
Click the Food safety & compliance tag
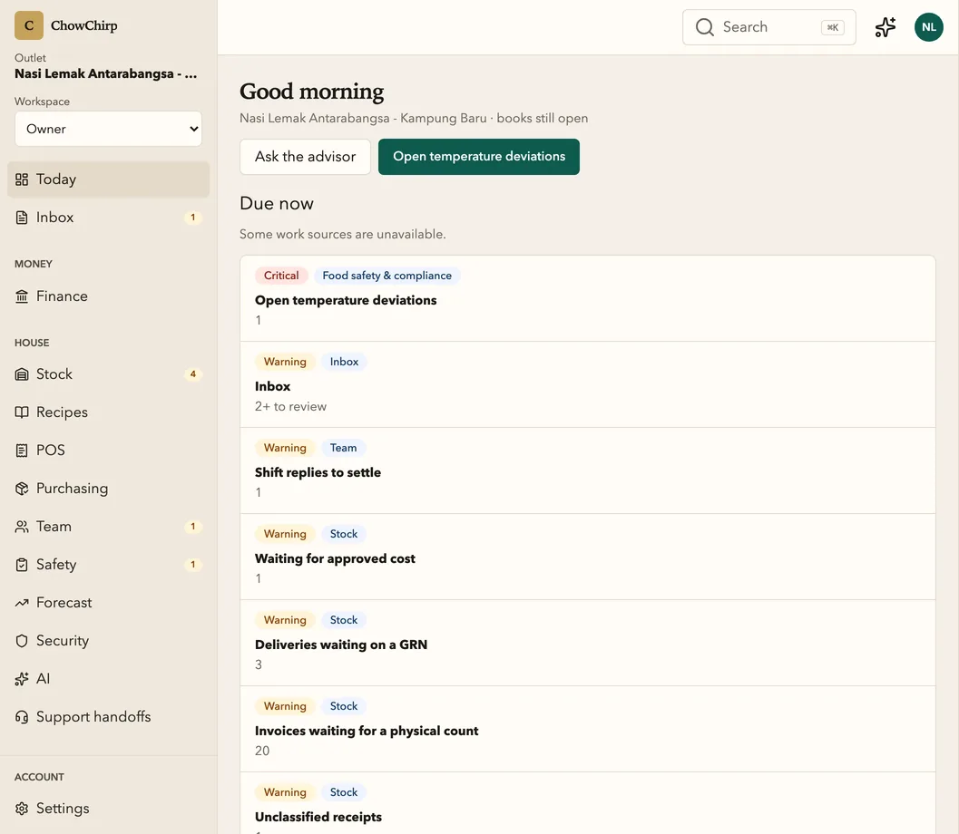[387, 276]
